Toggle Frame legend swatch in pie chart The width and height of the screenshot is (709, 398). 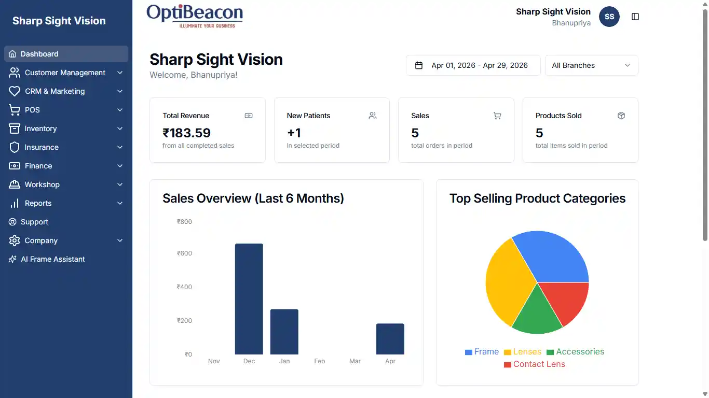click(x=469, y=352)
